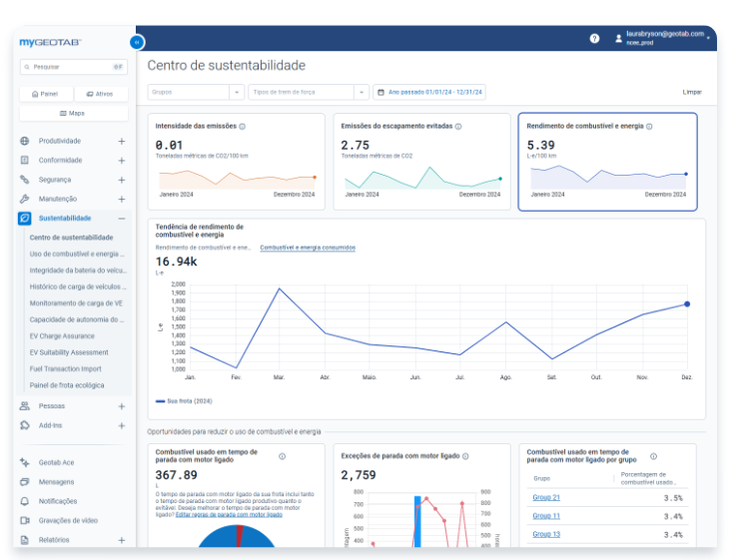The width and height of the screenshot is (729, 560).
Task: Expand the Produtividade menu section
Action: point(122,141)
